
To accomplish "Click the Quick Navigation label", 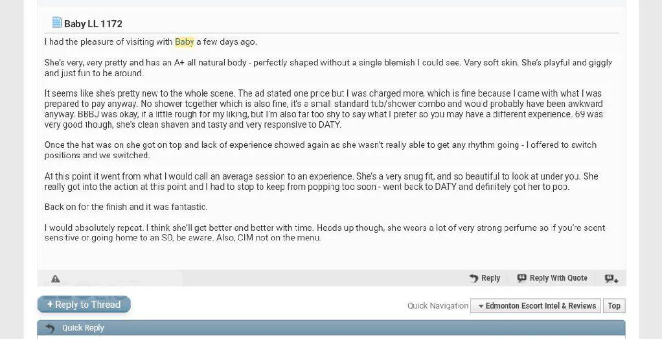I will tap(437, 306).
